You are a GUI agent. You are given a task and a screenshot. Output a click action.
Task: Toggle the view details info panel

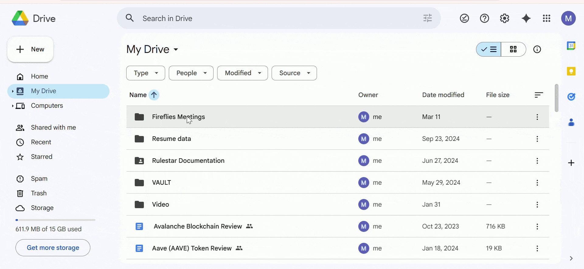(537, 49)
